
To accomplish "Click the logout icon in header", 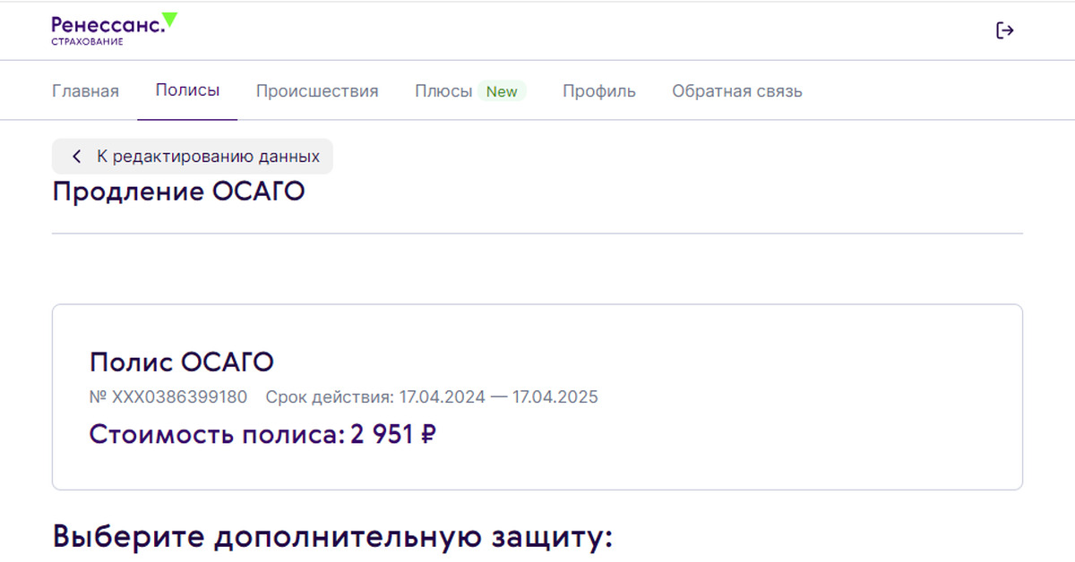I will pyautogui.click(x=1005, y=30).
